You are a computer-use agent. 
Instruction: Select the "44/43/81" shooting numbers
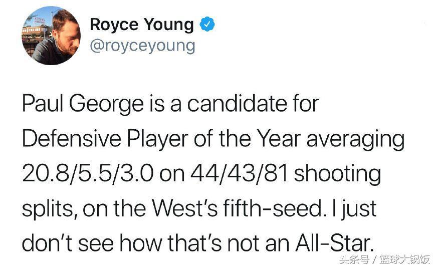click(x=239, y=174)
